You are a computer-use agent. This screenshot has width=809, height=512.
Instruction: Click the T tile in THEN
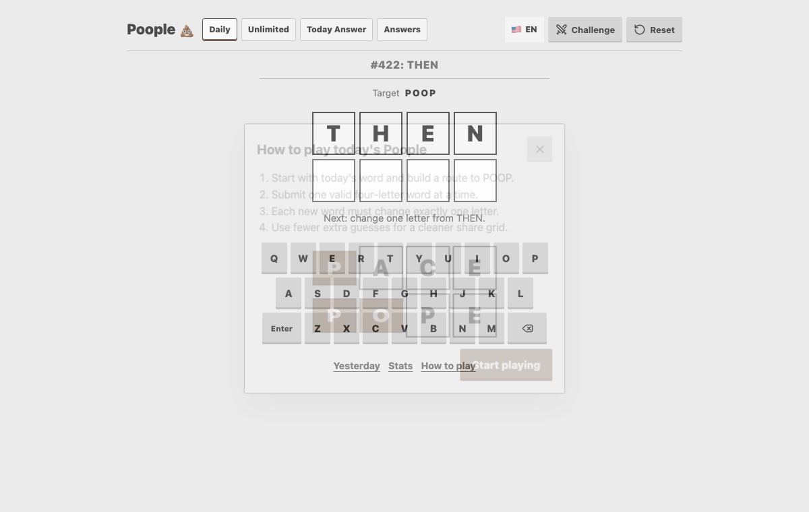334,133
